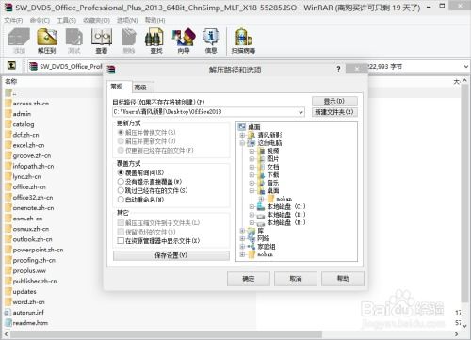Click the Find (查找) binoculars icon
Image resolution: width=471 pixels, height=340 pixels.
(x=155, y=40)
